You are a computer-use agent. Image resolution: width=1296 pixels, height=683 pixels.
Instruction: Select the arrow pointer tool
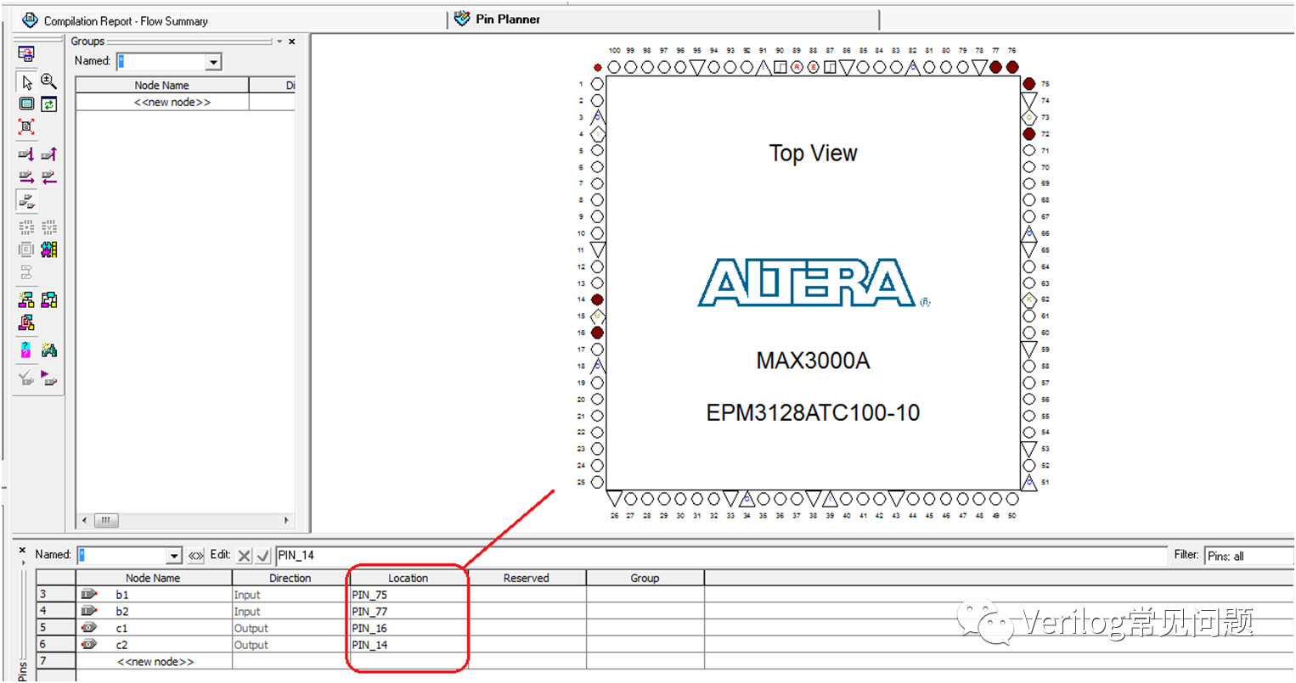tap(26, 81)
